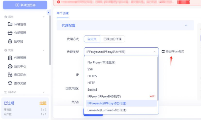Open 应用中心 in the sidebar
Screen dimensions: 201x120
20,66
